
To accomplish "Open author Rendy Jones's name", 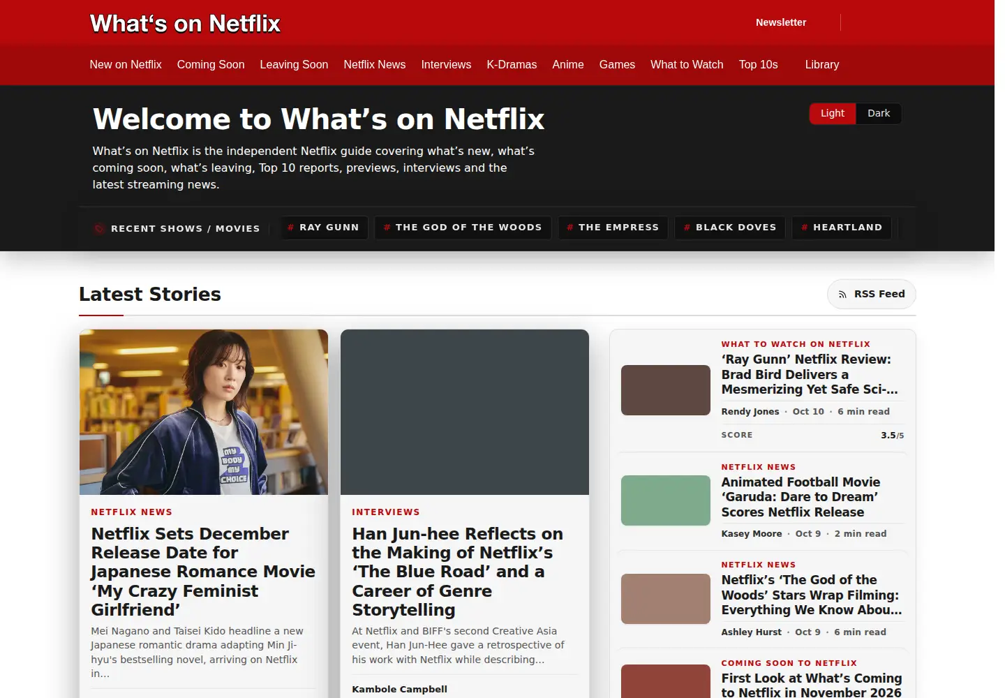I will pos(750,412).
